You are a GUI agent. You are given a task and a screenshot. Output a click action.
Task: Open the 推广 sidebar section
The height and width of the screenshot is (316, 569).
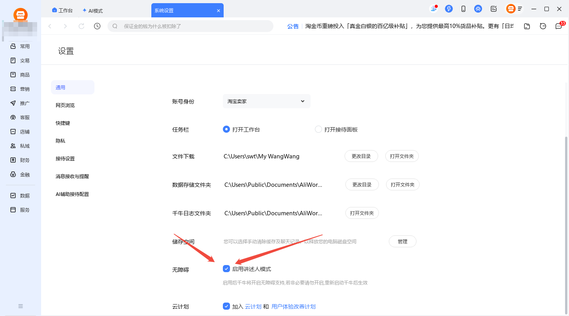tap(20, 103)
